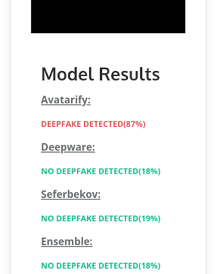Viewport: 216px width, 274px height.
Task: Click Ensemble's NO DEEPFAKE DETECTED result
Action: 101,266
